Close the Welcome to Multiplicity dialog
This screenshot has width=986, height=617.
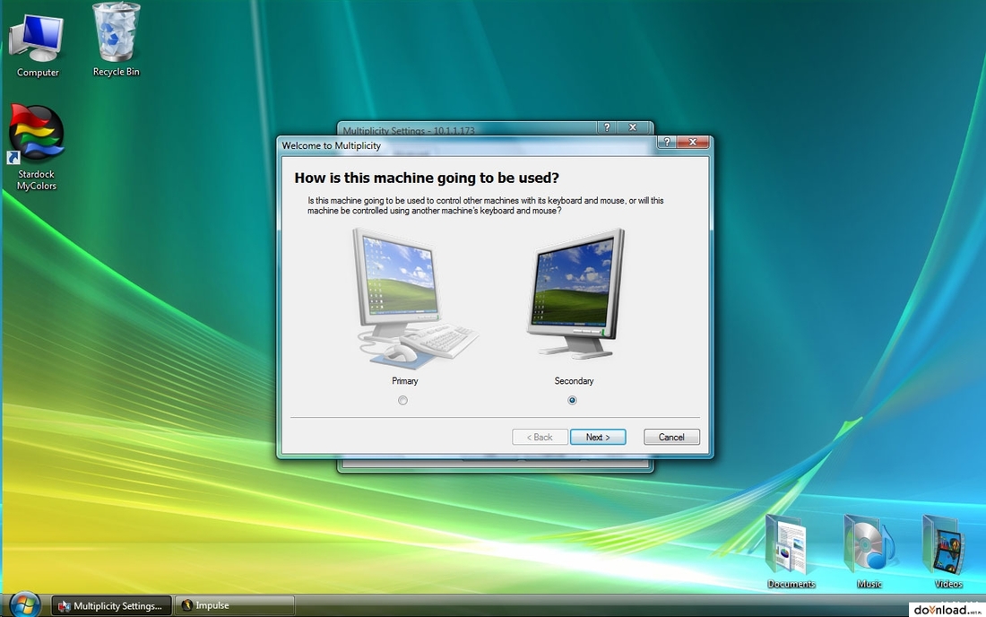(693, 142)
